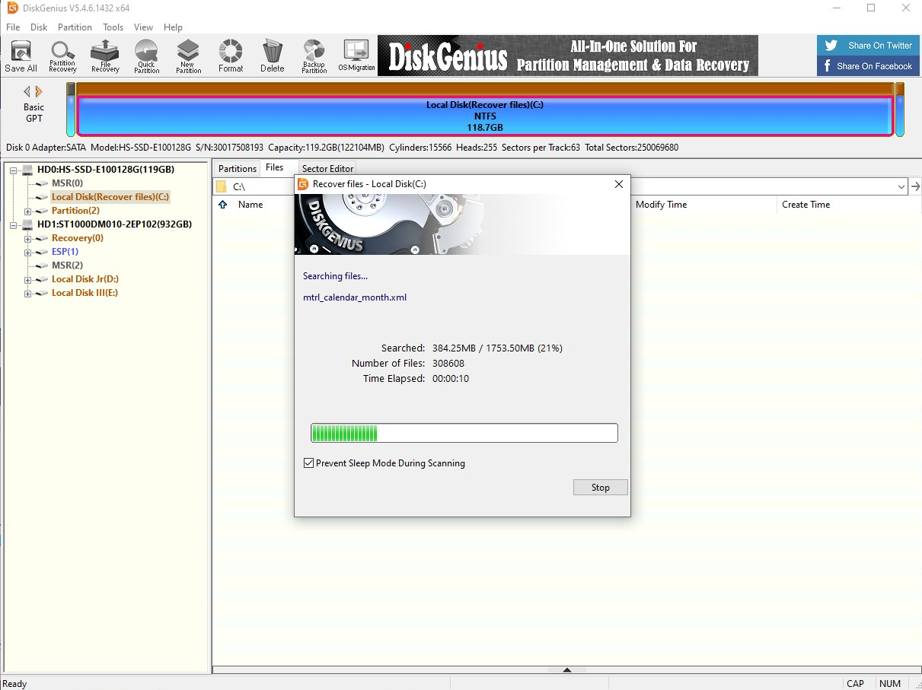The height and width of the screenshot is (690, 922).
Task: Select HD1:ST1000DM010-2EP102(932GB) disk entry
Action: click(114, 224)
